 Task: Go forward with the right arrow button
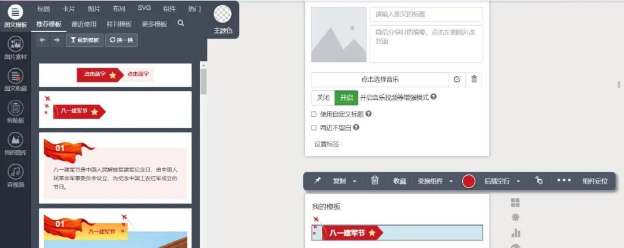point(57,40)
